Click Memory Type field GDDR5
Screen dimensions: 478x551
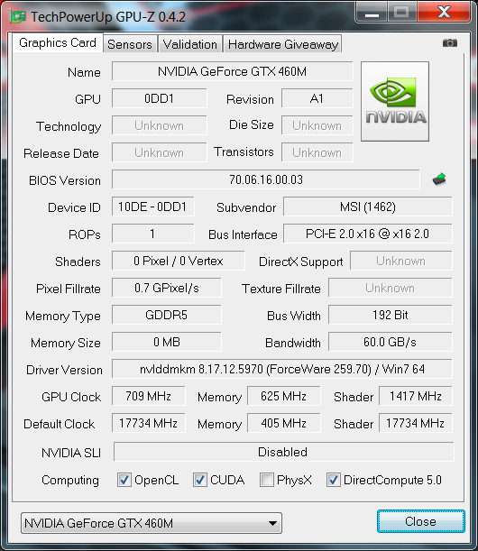167,315
